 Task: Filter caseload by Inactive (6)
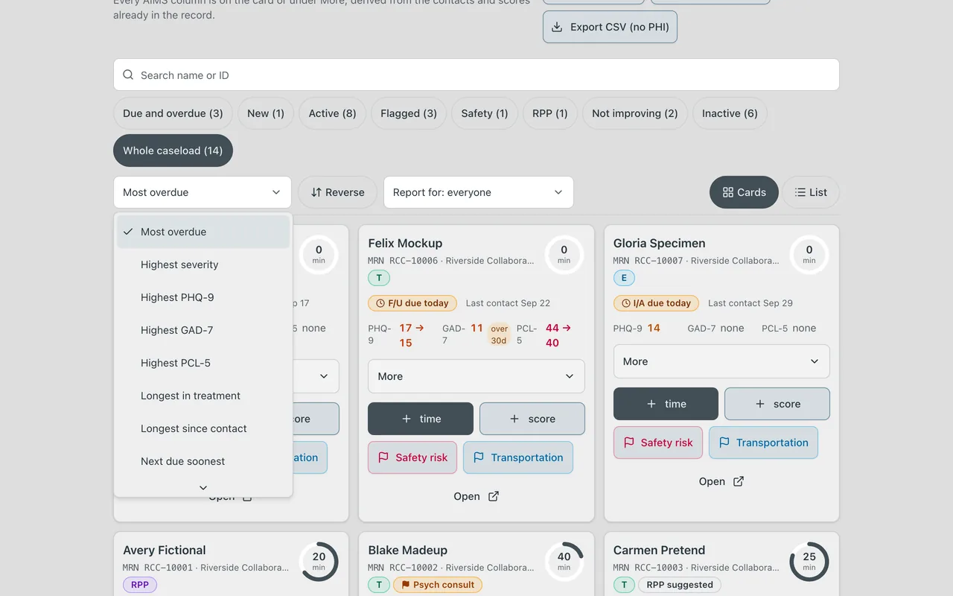pos(730,113)
